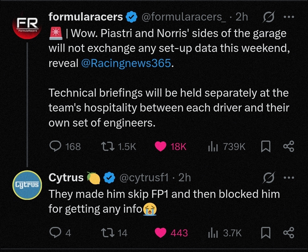This screenshot has height=252, width=308.
Task: Bookmark the Cytrus reply
Action: [x=266, y=233]
